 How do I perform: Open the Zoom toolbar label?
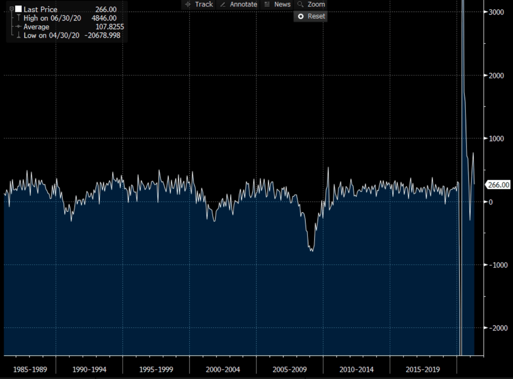(316, 4)
